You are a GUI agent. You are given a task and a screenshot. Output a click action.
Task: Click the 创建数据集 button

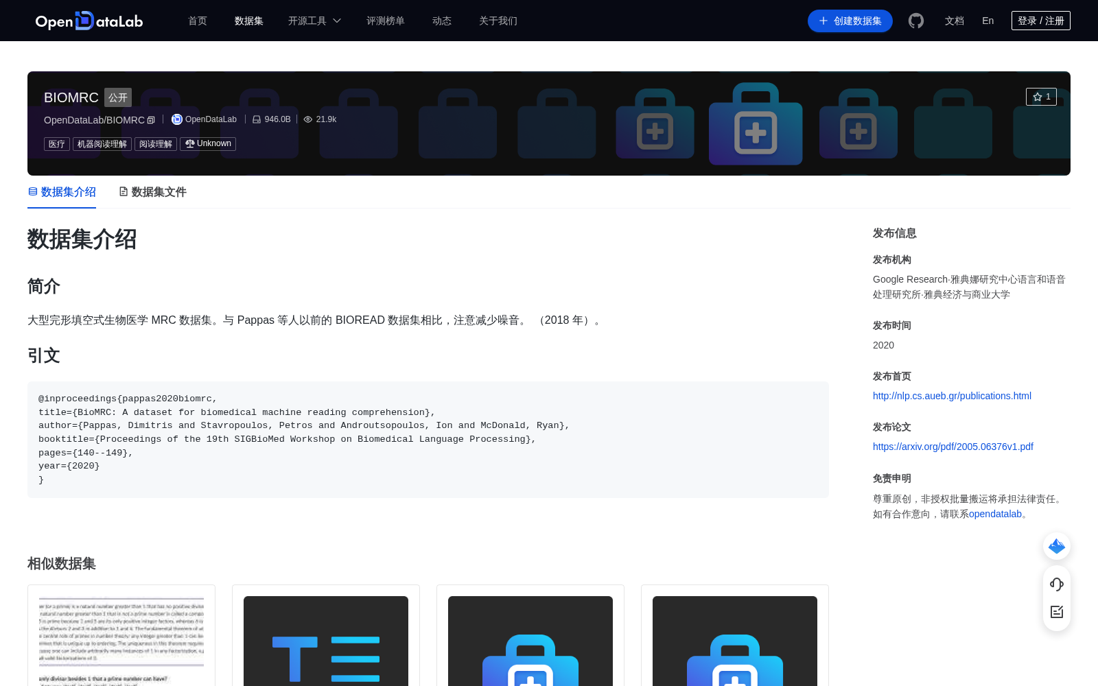click(x=850, y=21)
